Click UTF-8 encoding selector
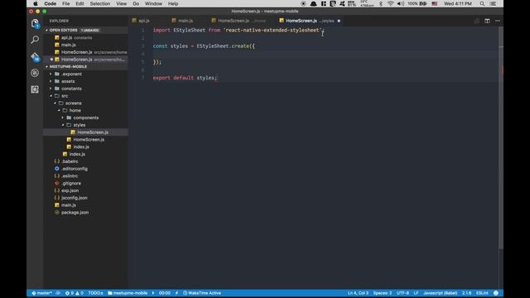Viewport: 530px width, 298px height. (x=402, y=293)
